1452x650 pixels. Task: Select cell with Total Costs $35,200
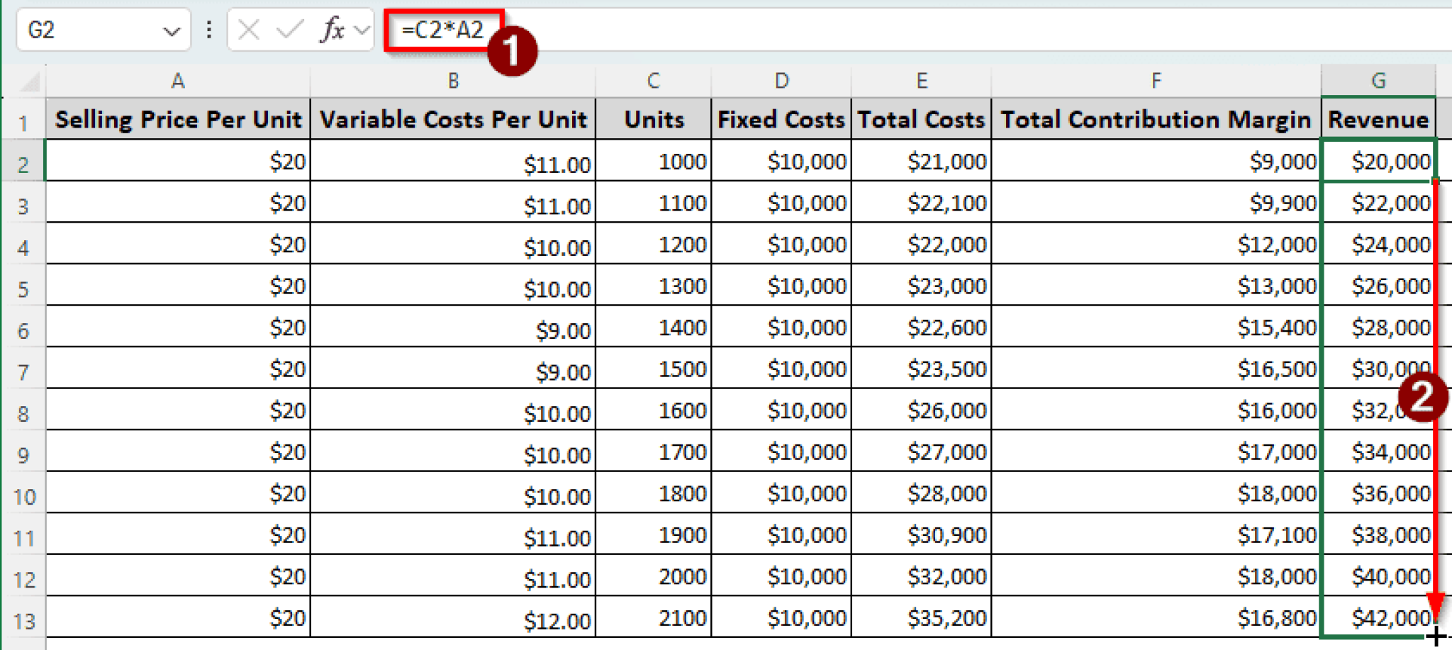(921, 617)
